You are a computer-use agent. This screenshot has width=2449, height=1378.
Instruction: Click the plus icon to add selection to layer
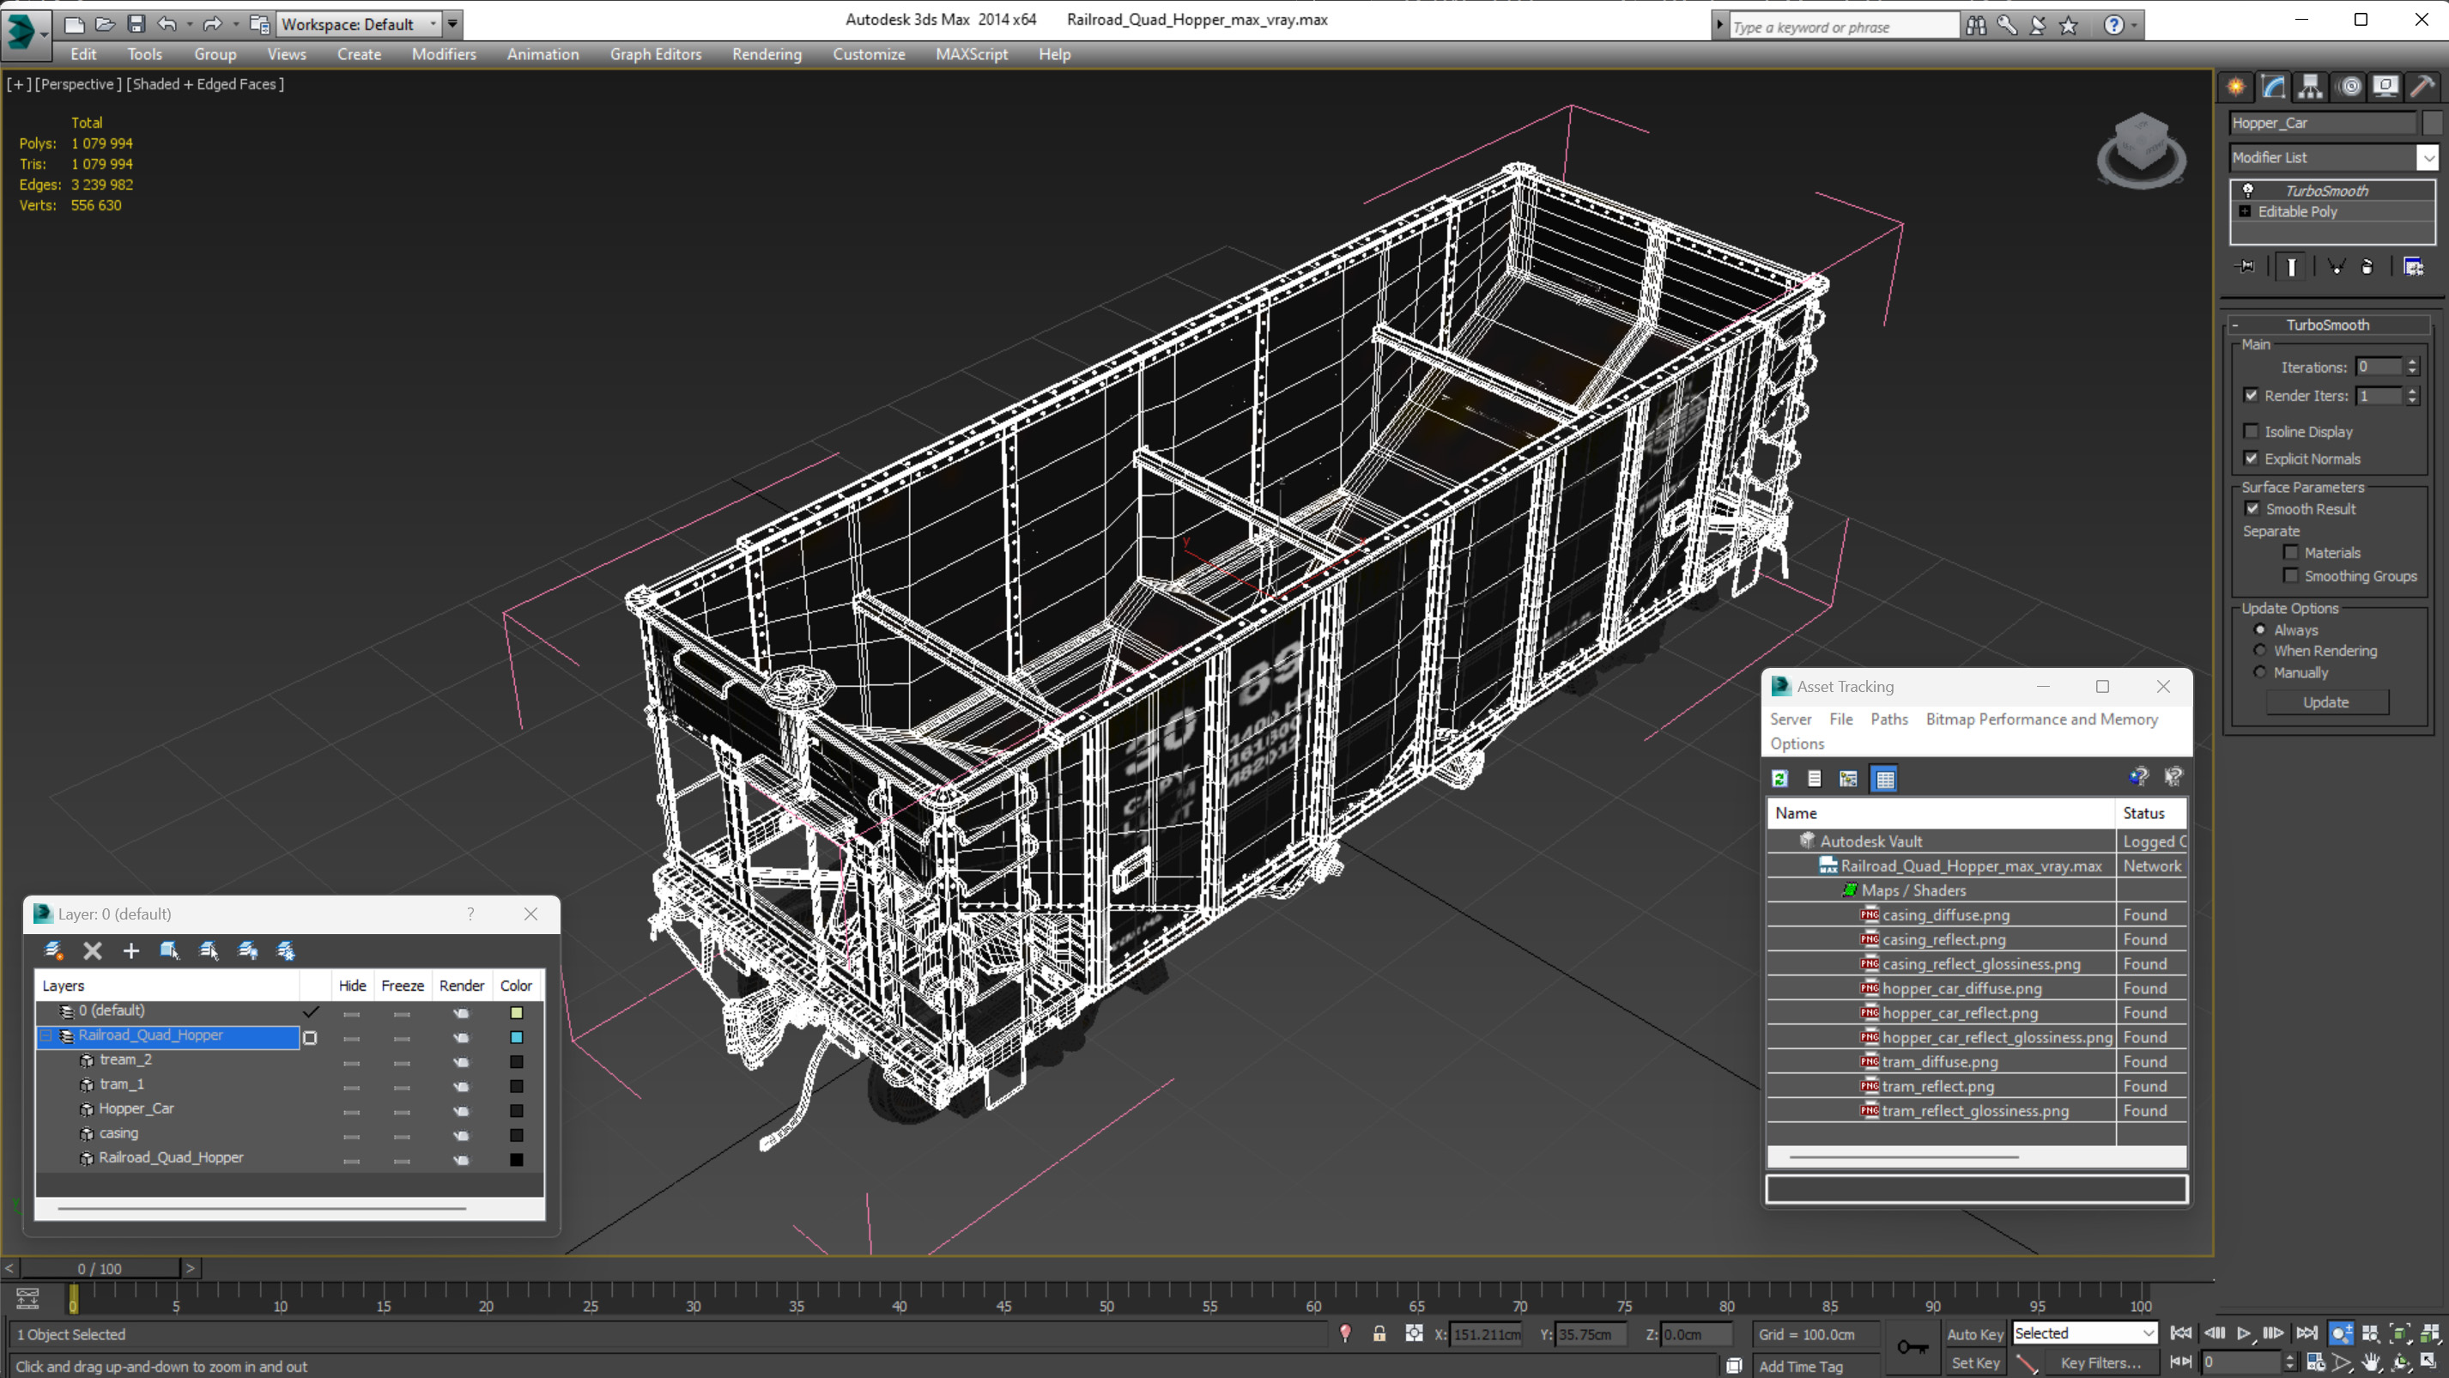[131, 950]
